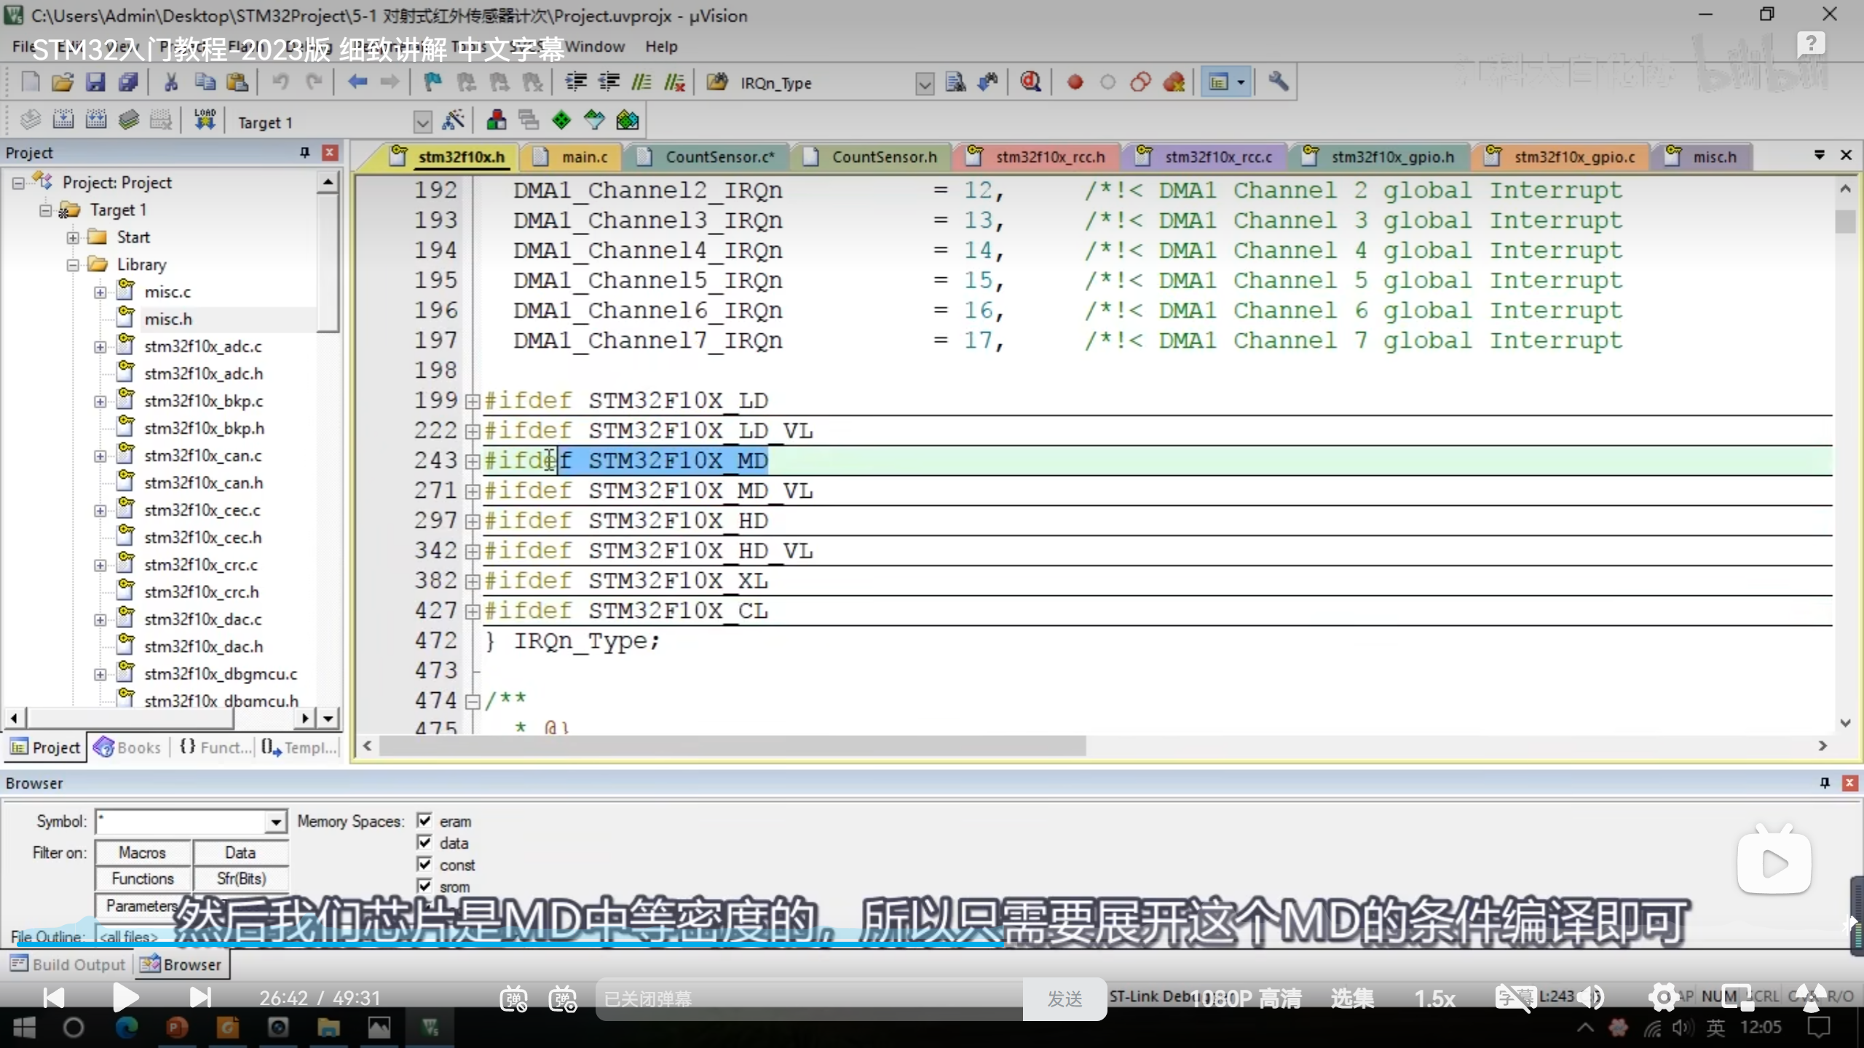Click the Save file toolbar icon
This screenshot has width=1864, height=1048.
[x=95, y=82]
